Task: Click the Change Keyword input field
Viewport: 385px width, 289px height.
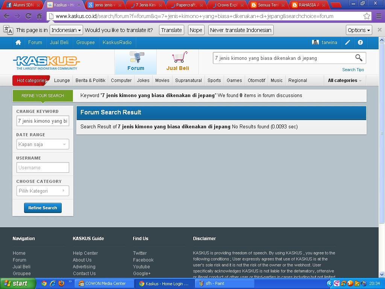Action: [x=43, y=121]
